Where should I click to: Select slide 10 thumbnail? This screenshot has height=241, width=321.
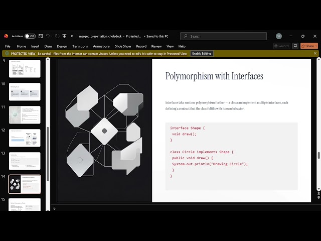25,91
